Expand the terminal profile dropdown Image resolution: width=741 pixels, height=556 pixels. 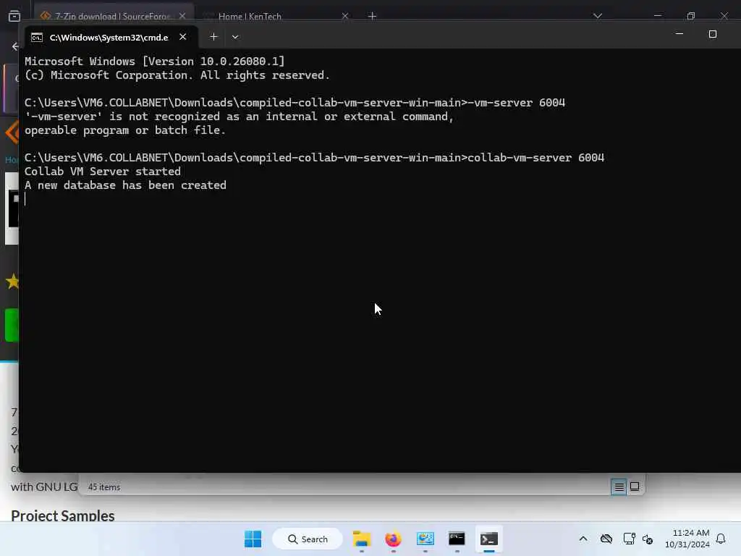point(235,37)
